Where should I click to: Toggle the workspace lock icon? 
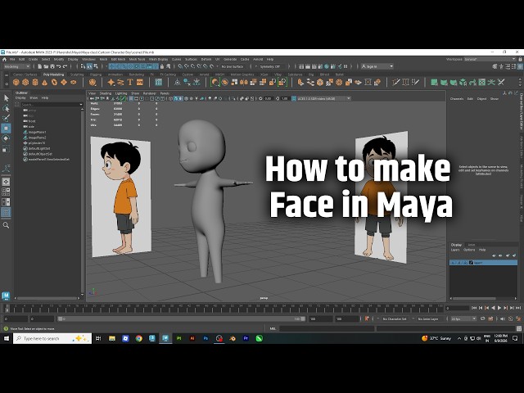[x=521, y=59]
